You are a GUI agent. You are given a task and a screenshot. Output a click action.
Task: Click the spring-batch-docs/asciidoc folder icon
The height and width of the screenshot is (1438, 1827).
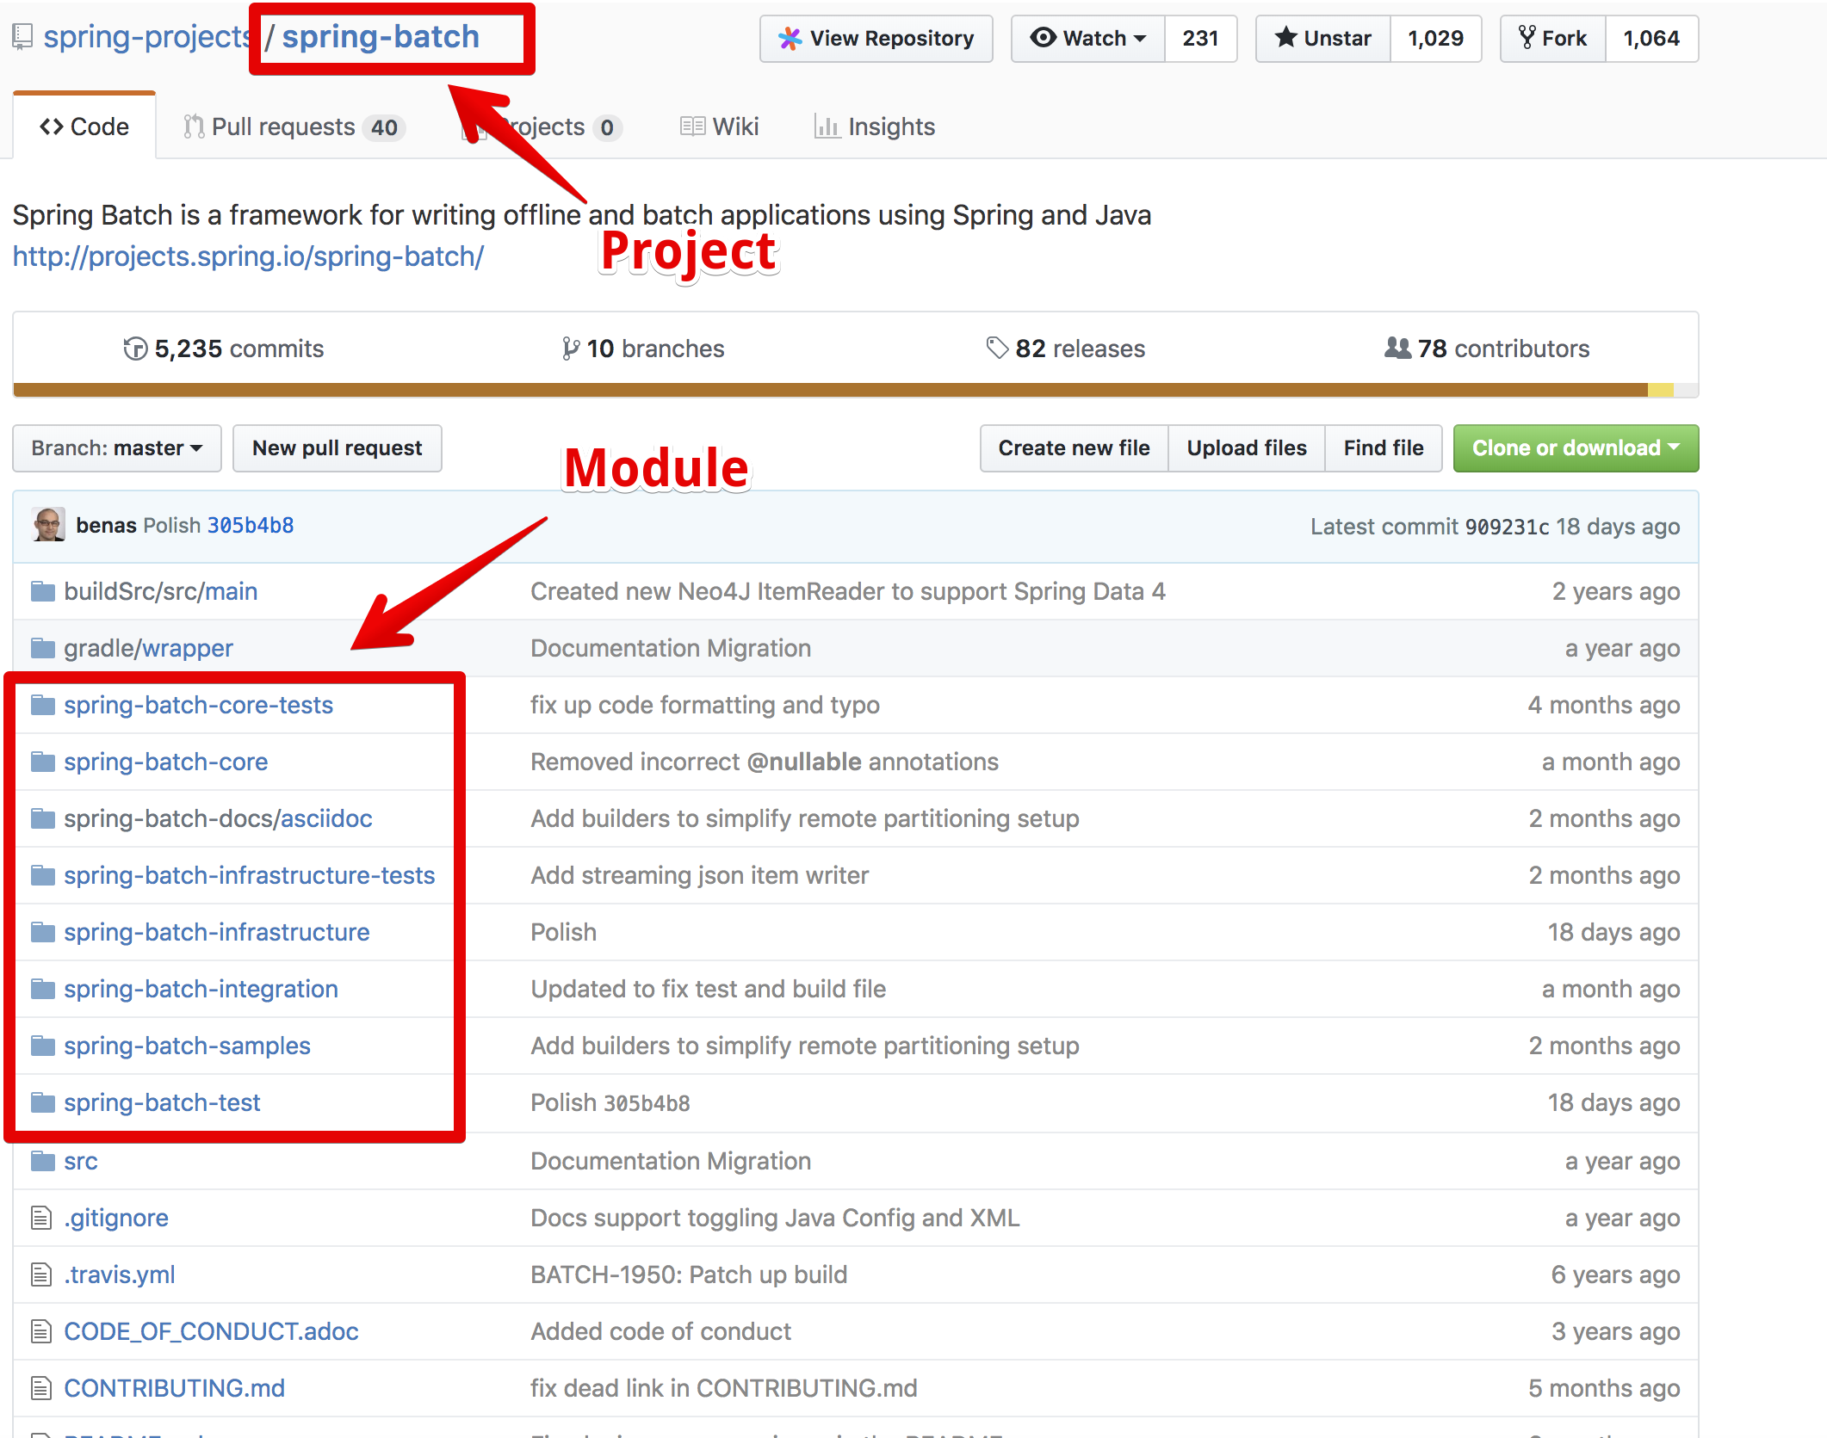click(42, 818)
